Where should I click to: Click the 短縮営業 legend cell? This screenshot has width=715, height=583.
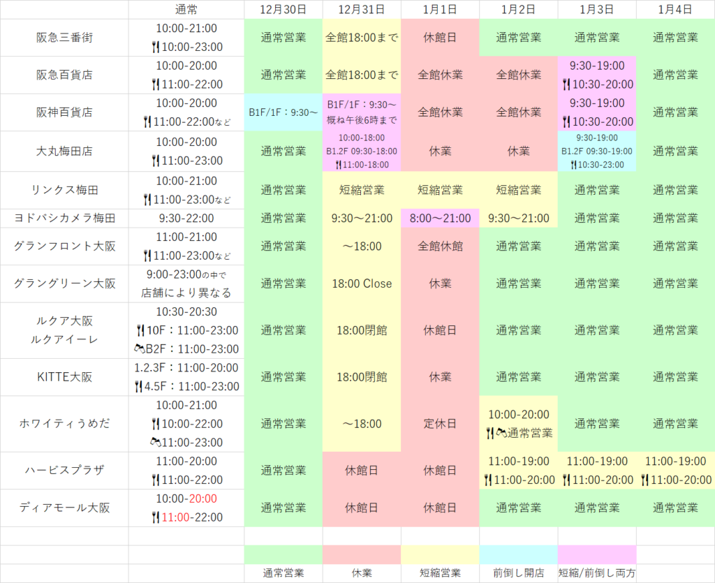(440, 573)
